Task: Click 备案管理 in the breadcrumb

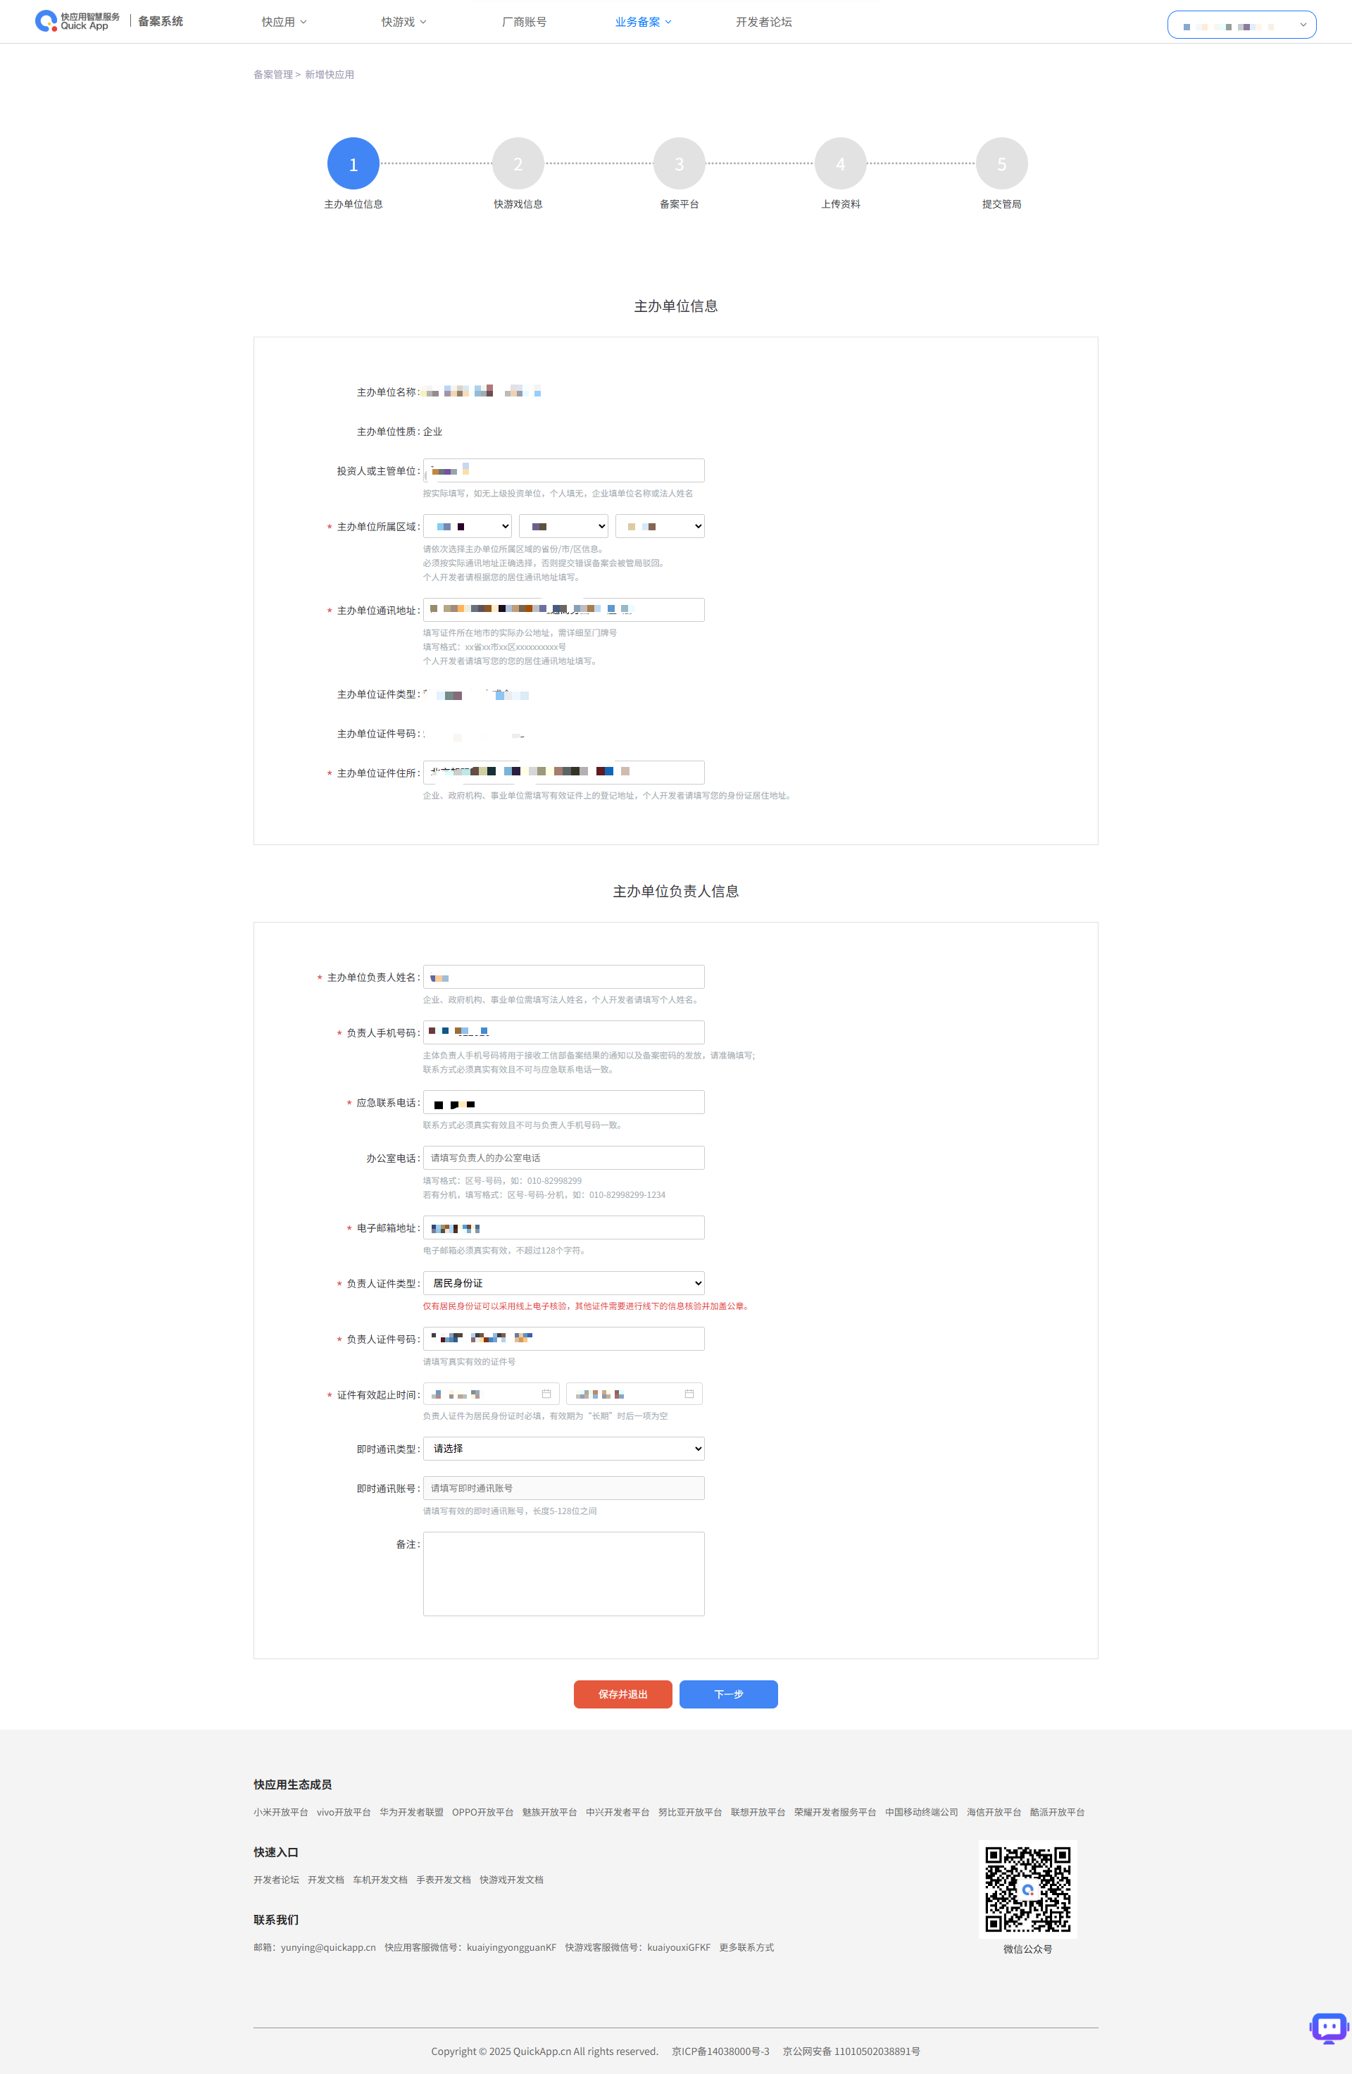Action: (x=273, y=75)
